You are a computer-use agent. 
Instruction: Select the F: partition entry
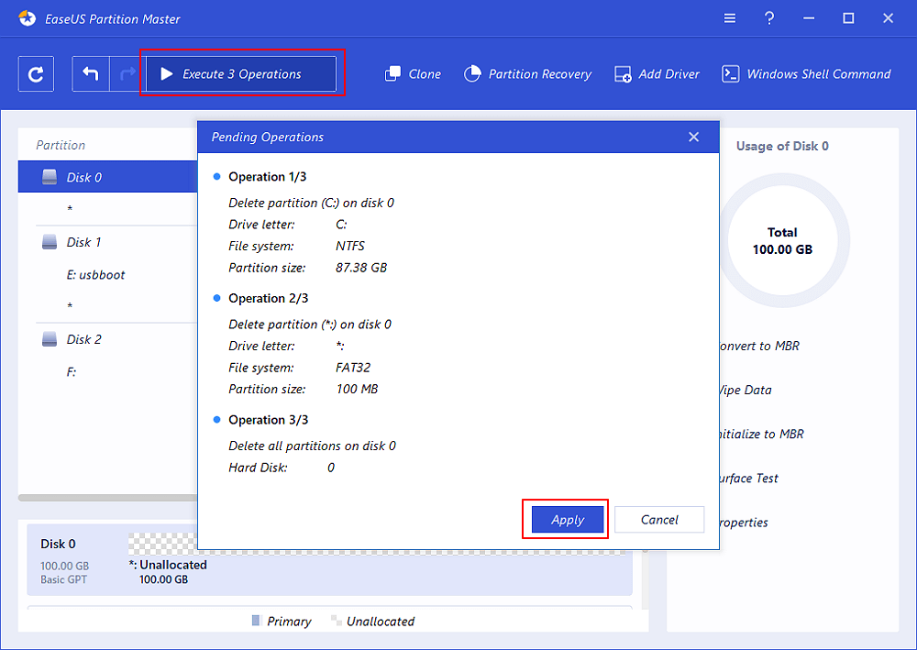tap(72, 372)
